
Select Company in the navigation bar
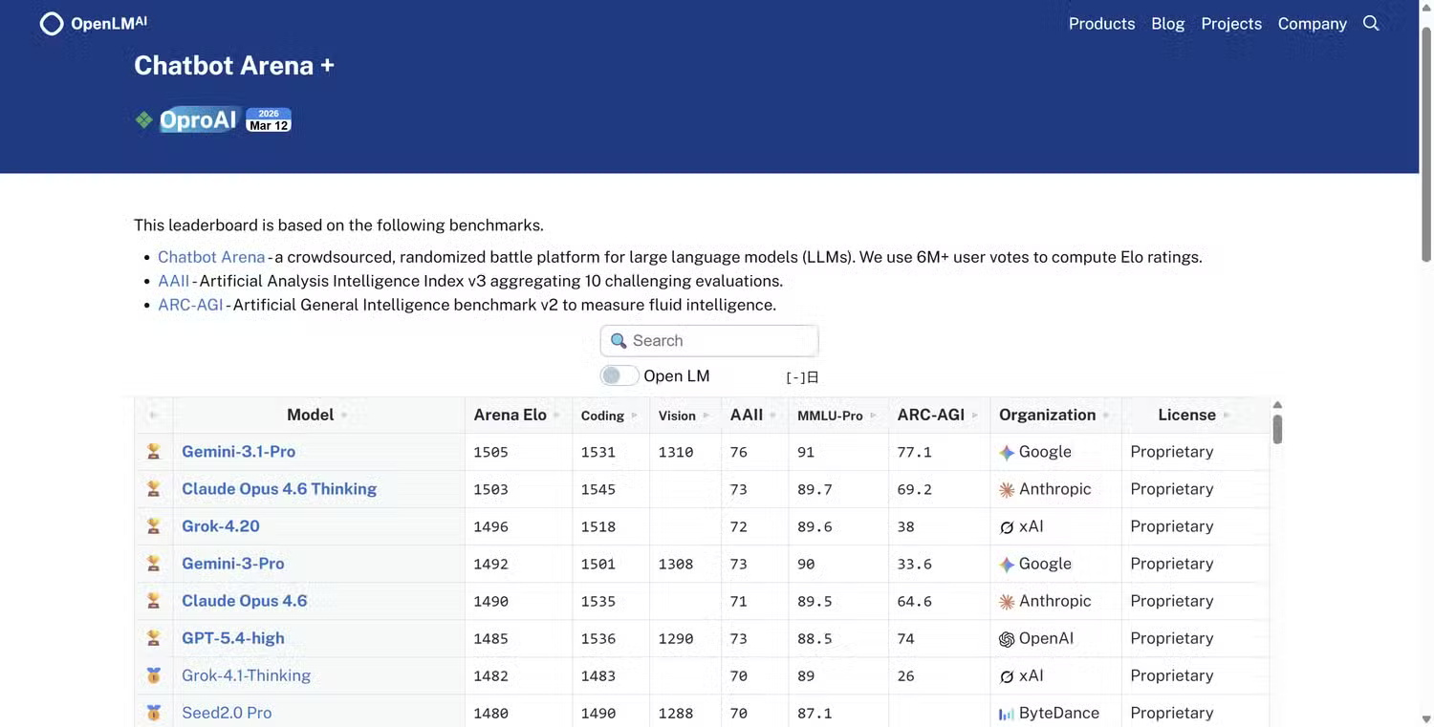point(1312,23)
